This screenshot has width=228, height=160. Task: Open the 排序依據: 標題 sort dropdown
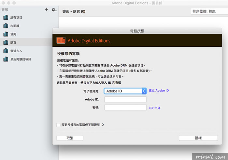point(209,11)
